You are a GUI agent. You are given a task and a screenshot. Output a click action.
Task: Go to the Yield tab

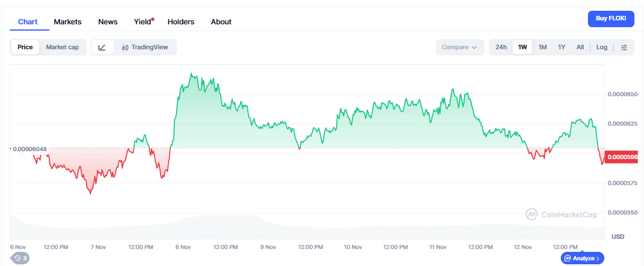[x=143, y=22]
